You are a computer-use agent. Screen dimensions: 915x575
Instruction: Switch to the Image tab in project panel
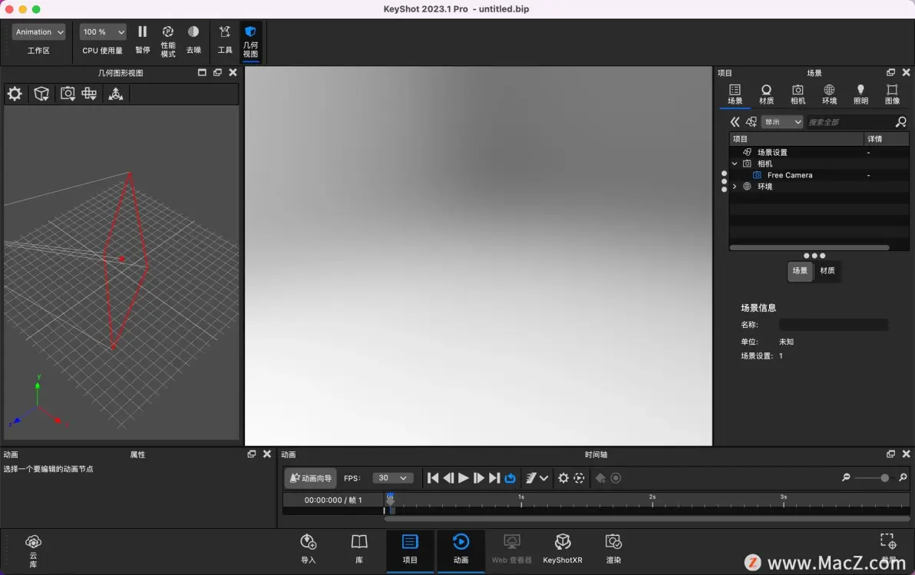(x=892, y=94)
